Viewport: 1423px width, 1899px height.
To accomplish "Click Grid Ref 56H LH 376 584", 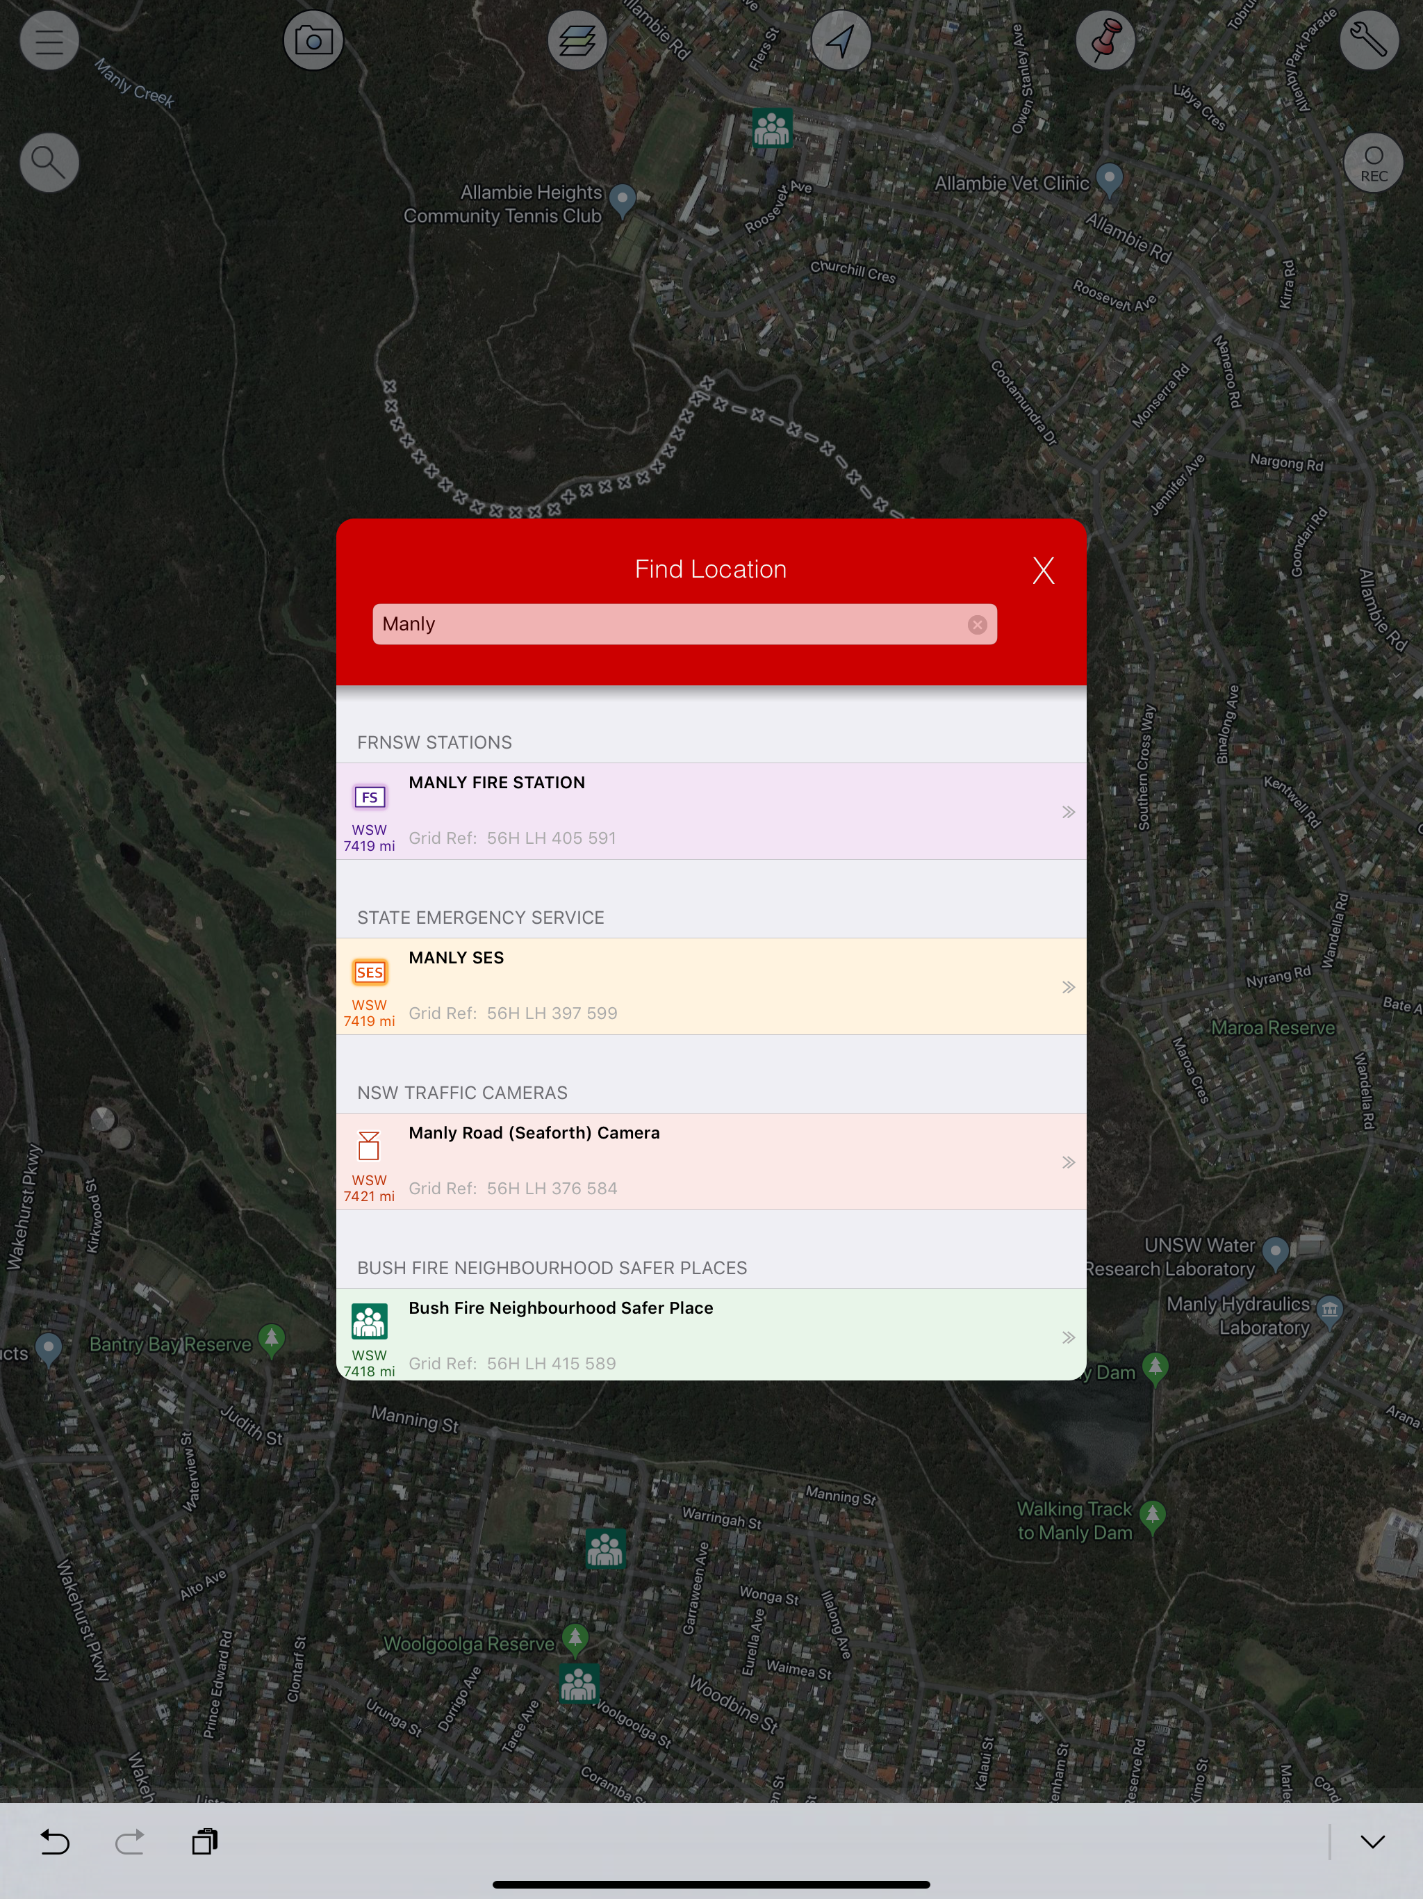I will point(512,1188).
